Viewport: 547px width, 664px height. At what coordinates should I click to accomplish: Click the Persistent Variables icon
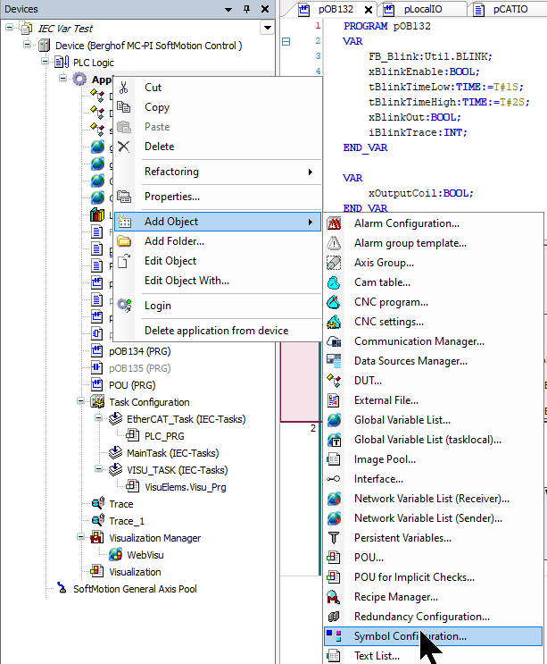pyautogui.click(x=334, y=538)
